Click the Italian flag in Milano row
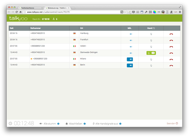Screen dimensions: 189x138 74,59
